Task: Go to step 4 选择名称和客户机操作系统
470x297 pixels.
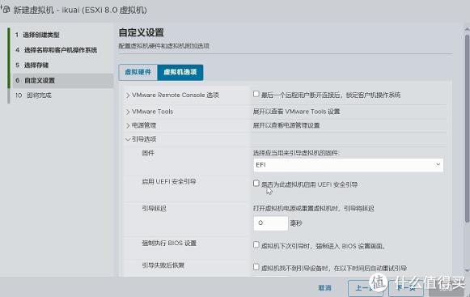Action: (57, 50)
